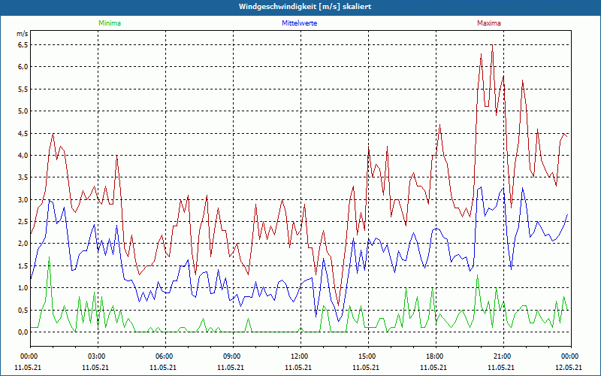Click the 4,5 y-axis value
The width and height of the screenshot is (601, 376).
(x=23, y=133)
